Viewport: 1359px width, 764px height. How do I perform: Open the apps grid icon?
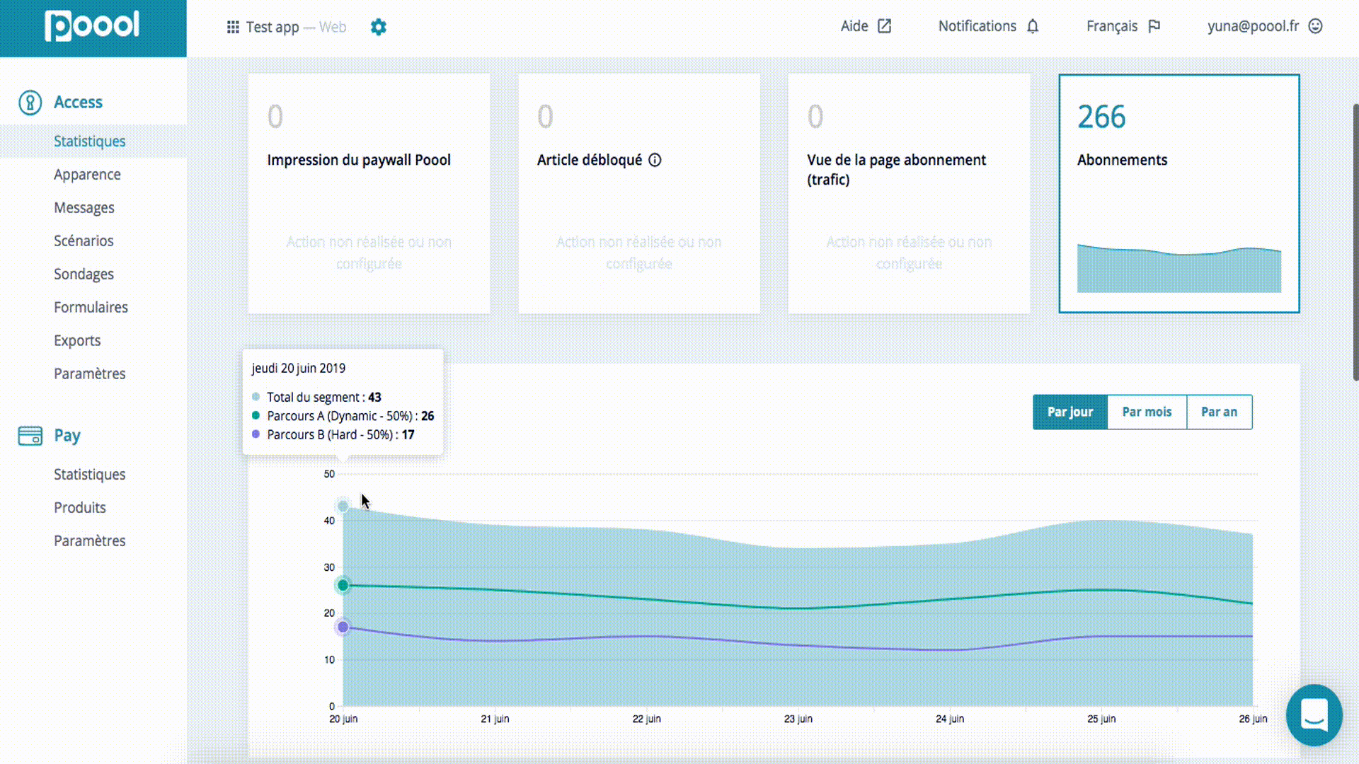[x=232, y=27]
